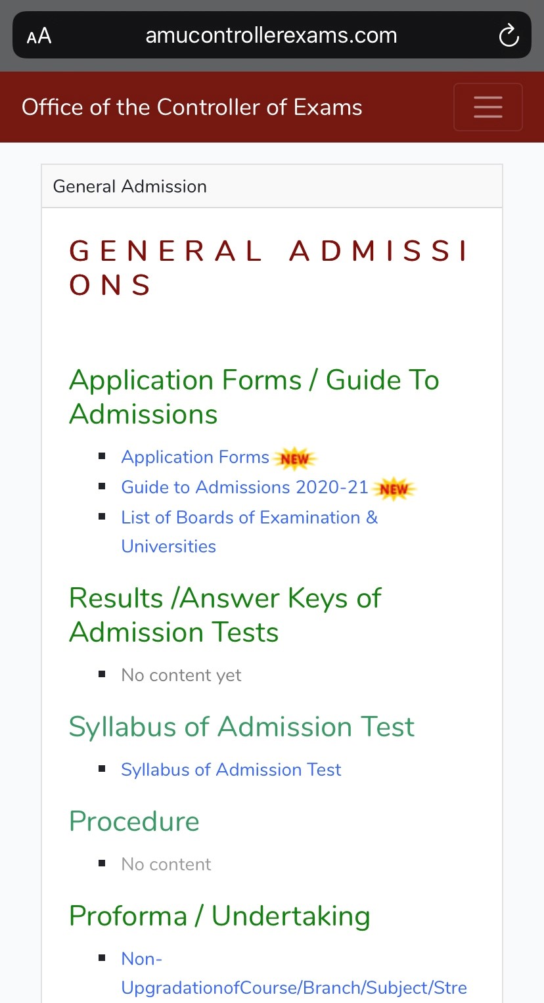Tap the NEW badge beside Guide to Admissions

(x=394, y=489)
